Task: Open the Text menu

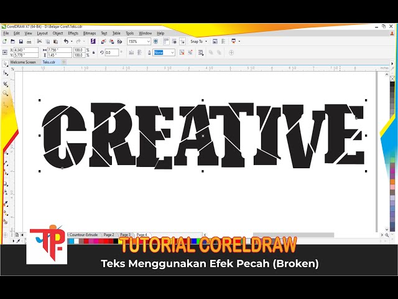Action: coord(104,33)
